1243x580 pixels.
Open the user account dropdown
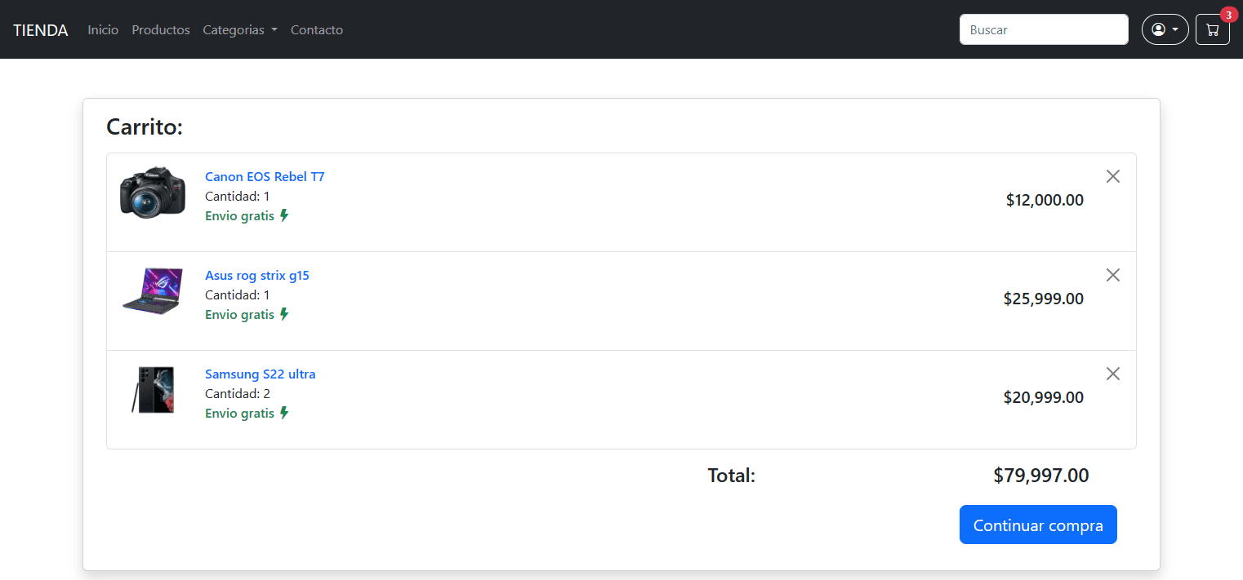(x=1165, y=30)
